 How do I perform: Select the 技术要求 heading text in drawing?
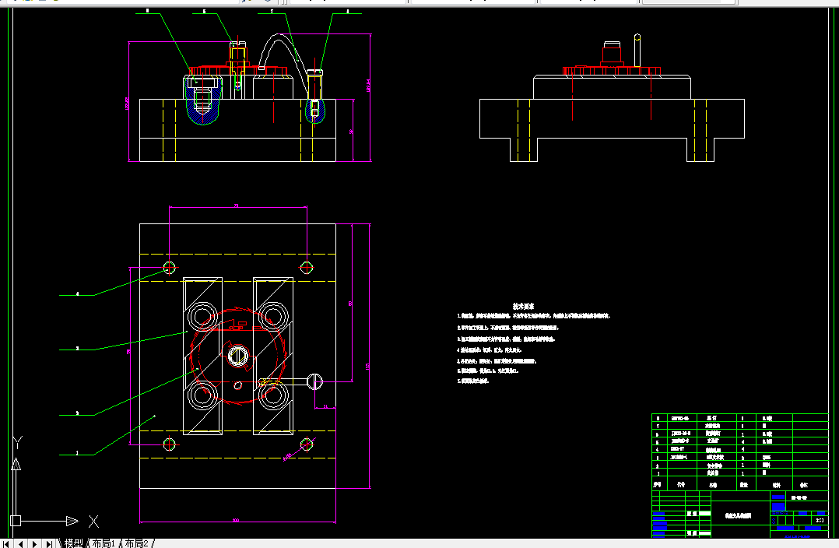523,306
